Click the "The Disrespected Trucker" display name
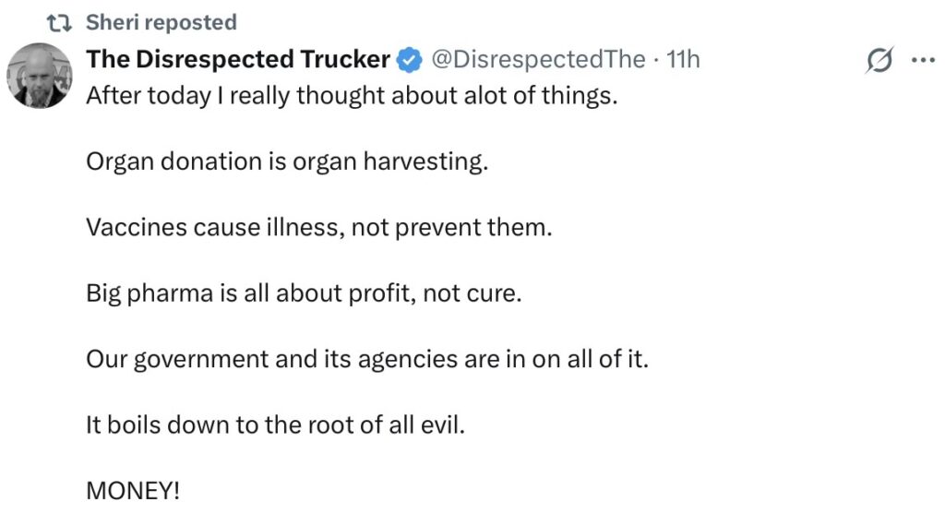 238,60
